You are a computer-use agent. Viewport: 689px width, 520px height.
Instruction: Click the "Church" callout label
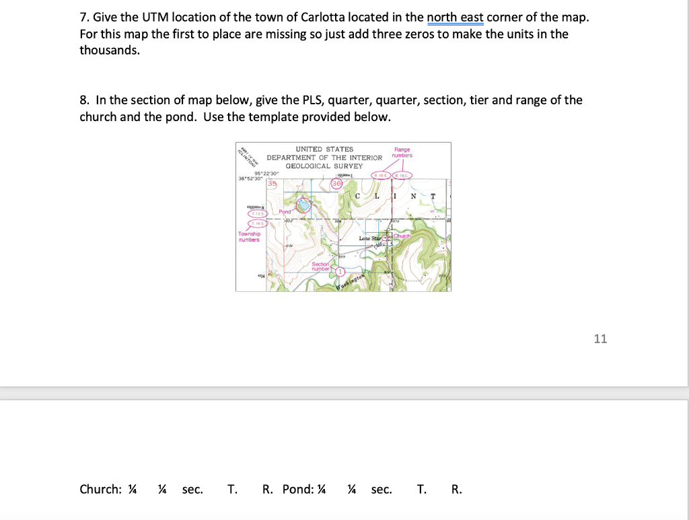402,236
